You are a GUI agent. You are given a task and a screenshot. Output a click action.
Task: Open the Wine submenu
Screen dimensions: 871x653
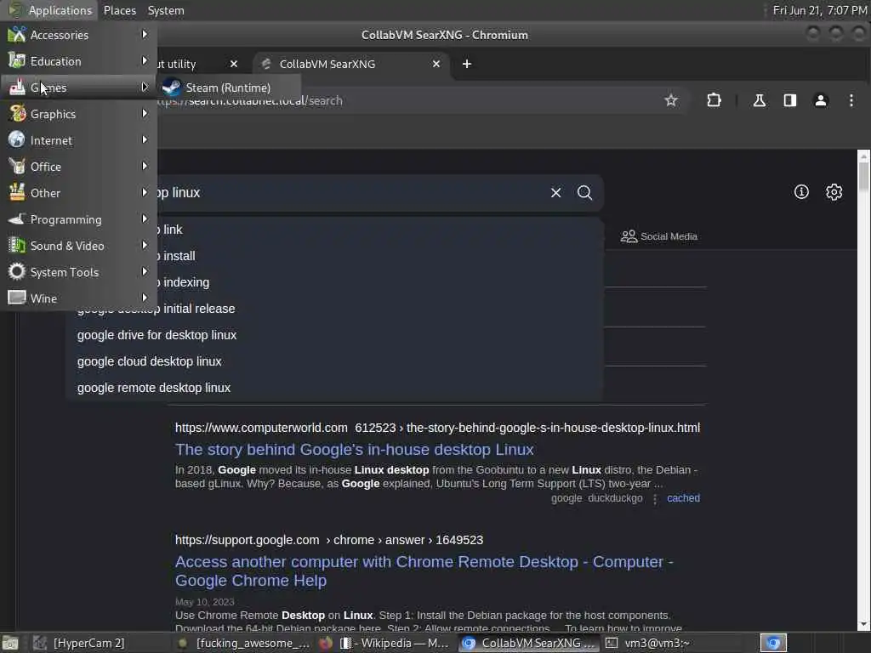pyautogui.click(x=78, y=298)
